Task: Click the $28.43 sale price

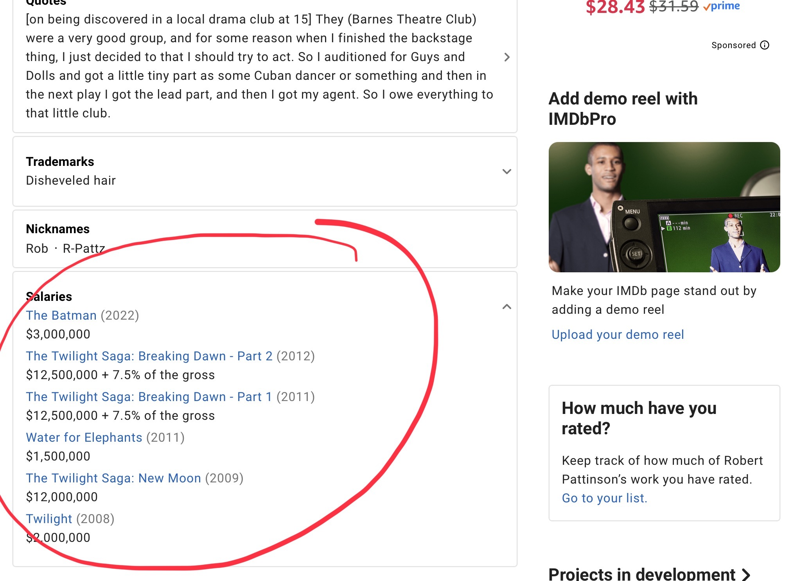Action: pos(615,6)
